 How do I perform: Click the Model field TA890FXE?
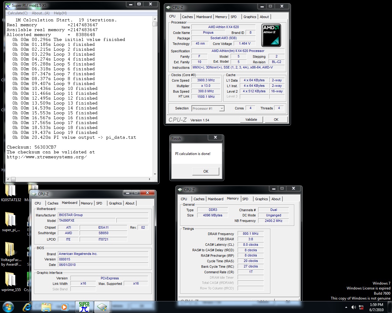[x=87, y=220]
